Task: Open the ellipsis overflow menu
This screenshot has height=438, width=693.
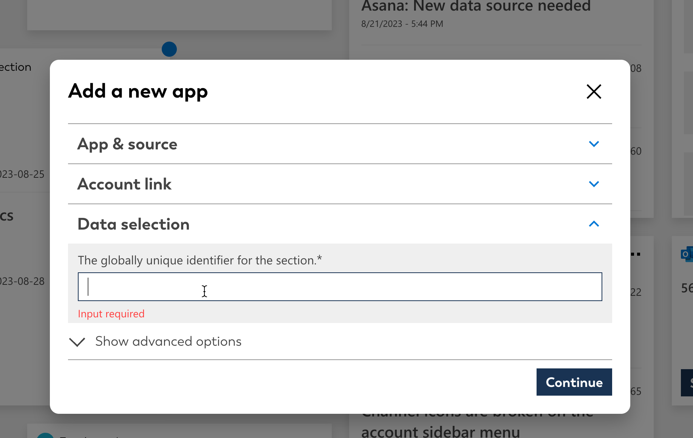Action: [x=635, y=254]
